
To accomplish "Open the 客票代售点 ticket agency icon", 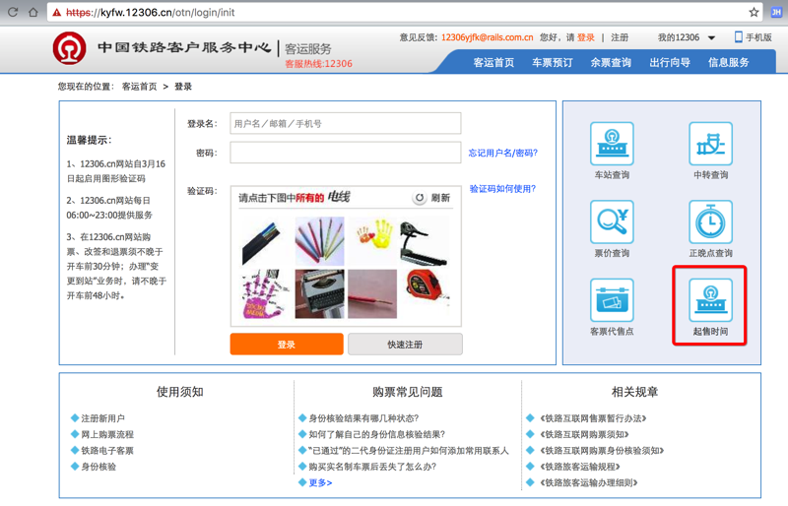I will coord(612,300).
